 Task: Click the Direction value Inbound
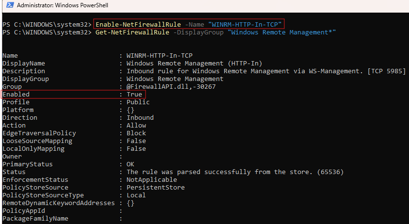[140, 118]
